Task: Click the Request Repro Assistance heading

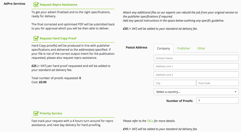Action: coord(58,5)
